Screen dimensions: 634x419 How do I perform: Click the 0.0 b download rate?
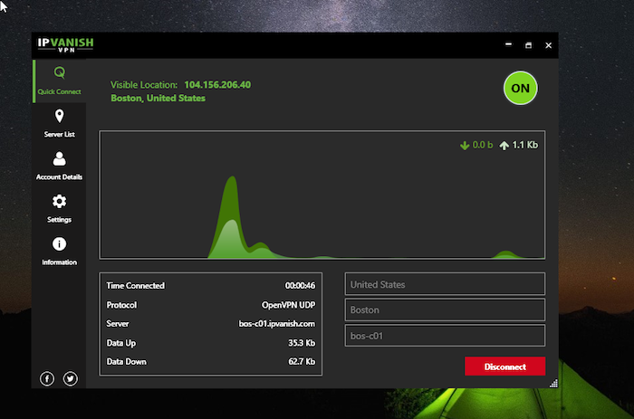click(483, 145)
